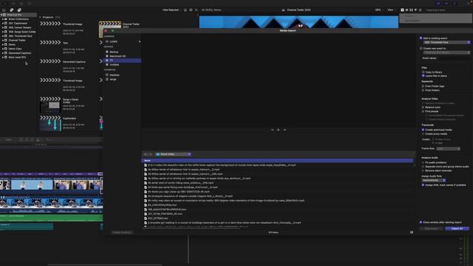The width and height of the screenshot is (473, 266).
Task: Open Assign Audio Role Automatically dropdown
Action: 434,180
